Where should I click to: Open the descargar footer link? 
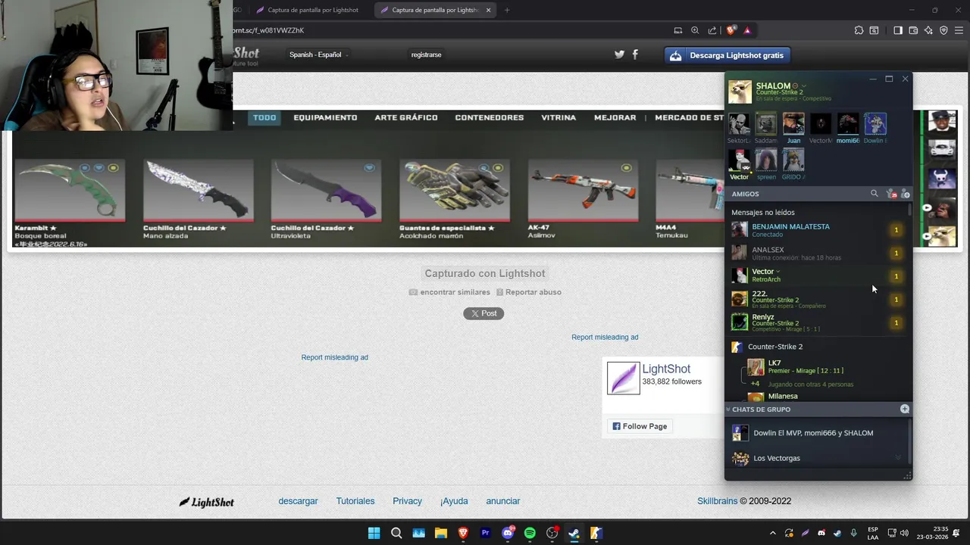click(x=298, y=501)
